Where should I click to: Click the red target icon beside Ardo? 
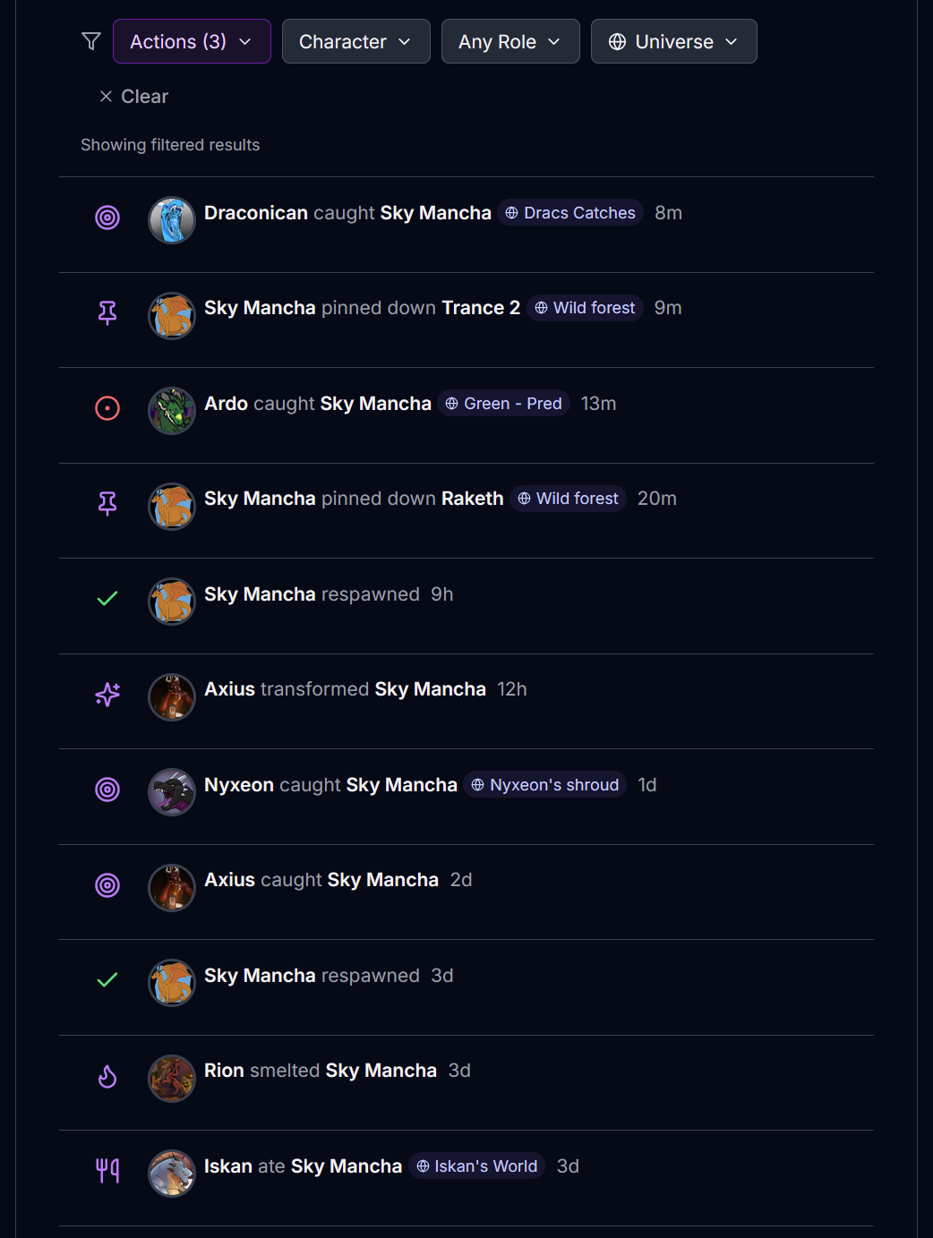point(107,408)
